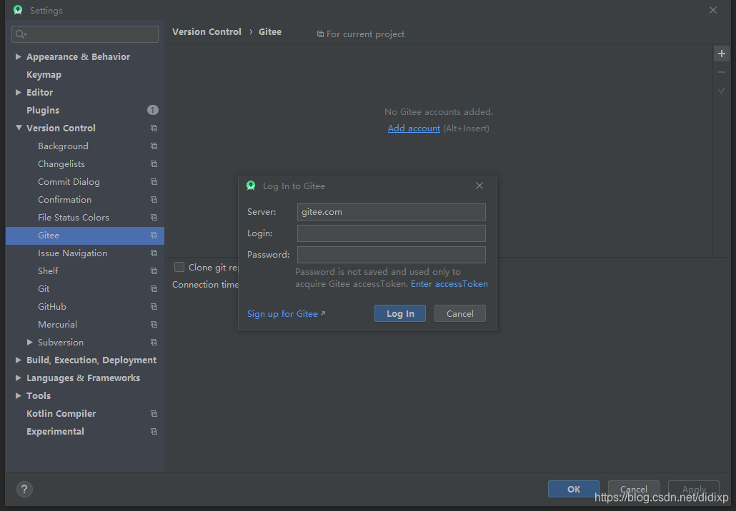The width and height of the screenshot is (736, 511).
Task: Click project-level icon next to Version Control
Action: (154, 128)
